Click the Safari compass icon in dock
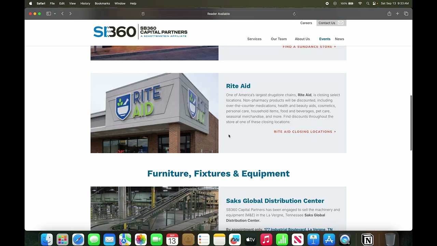The width and height of the screenshot is (437, 246). click(78, 240)
